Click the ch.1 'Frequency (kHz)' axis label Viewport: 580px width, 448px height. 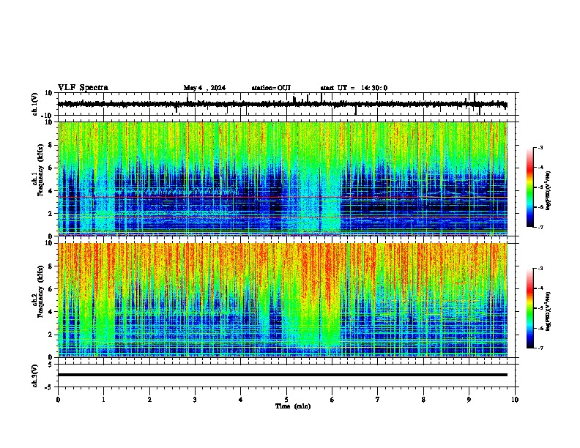coord(40,170)
